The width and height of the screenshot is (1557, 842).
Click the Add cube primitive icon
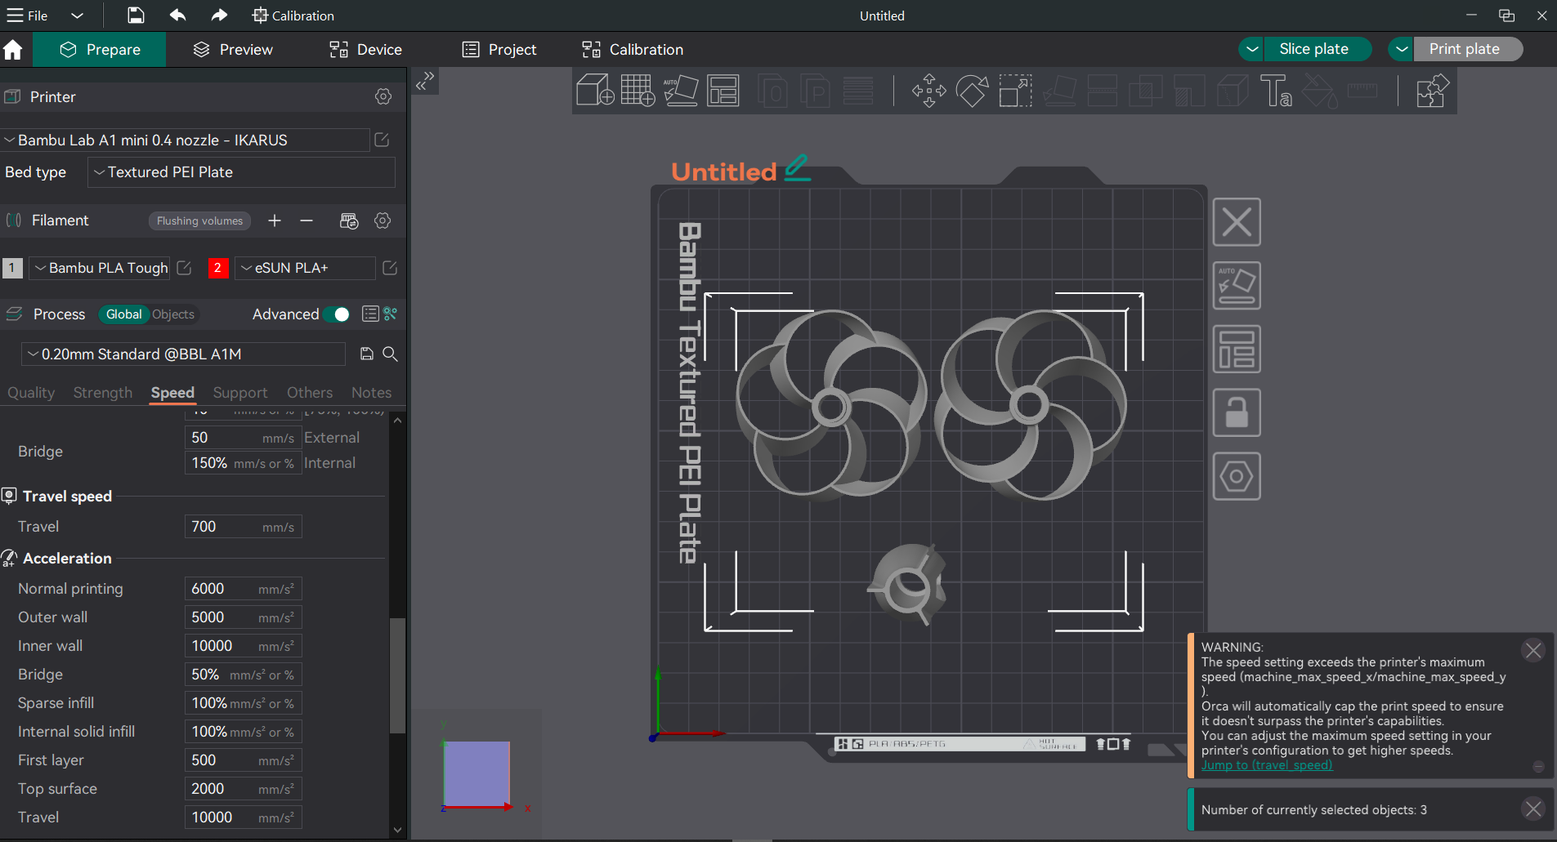point(594,90)
